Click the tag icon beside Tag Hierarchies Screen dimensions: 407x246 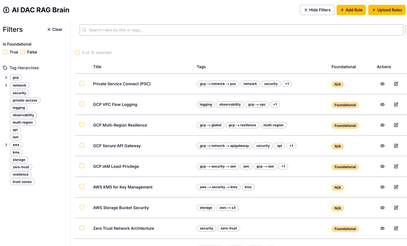(4, 68)
